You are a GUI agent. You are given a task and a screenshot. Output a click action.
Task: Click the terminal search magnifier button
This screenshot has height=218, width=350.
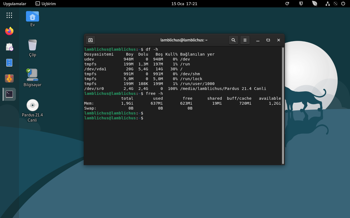234,40
